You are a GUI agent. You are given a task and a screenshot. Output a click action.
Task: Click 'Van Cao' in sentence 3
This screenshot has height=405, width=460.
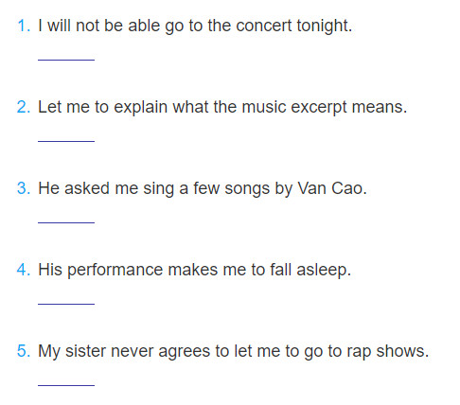point(330,188)
